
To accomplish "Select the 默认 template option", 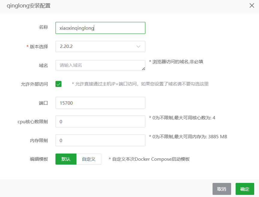I will 66,159.
